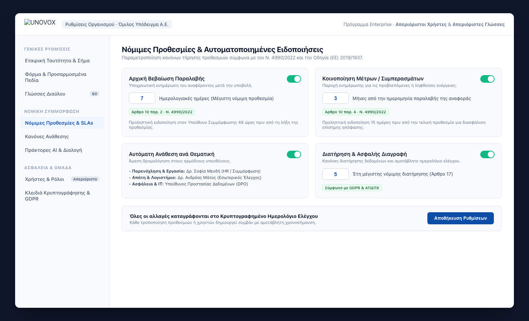This screenshot has height=321, width=529.
Task: Disable Κοινοποίηση Μέτρων / Συμπερασμάτων toggle
Action: [487, 79]
